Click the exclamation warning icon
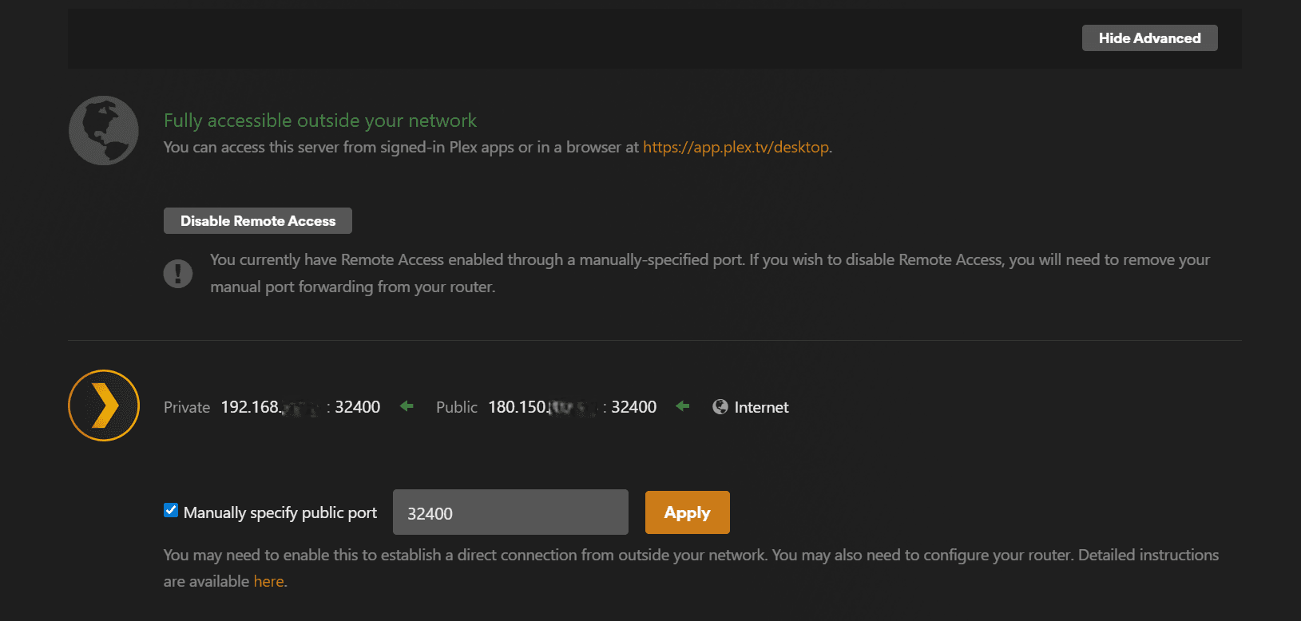This screenshot has height=621, width=1301. click(178, 273)
